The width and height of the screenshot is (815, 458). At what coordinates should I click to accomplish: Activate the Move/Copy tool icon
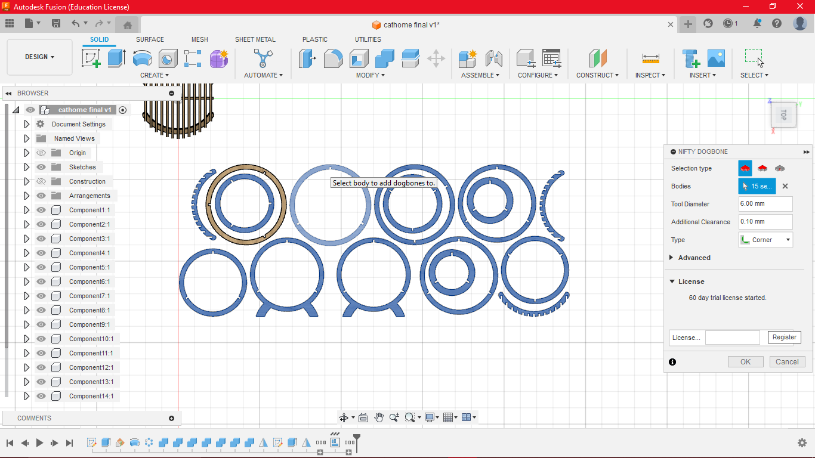tap(436, 58)
